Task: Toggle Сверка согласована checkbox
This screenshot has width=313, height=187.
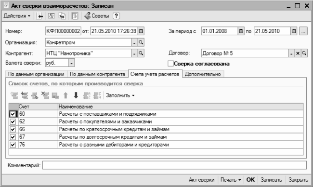Action: (x=170, y=64)
